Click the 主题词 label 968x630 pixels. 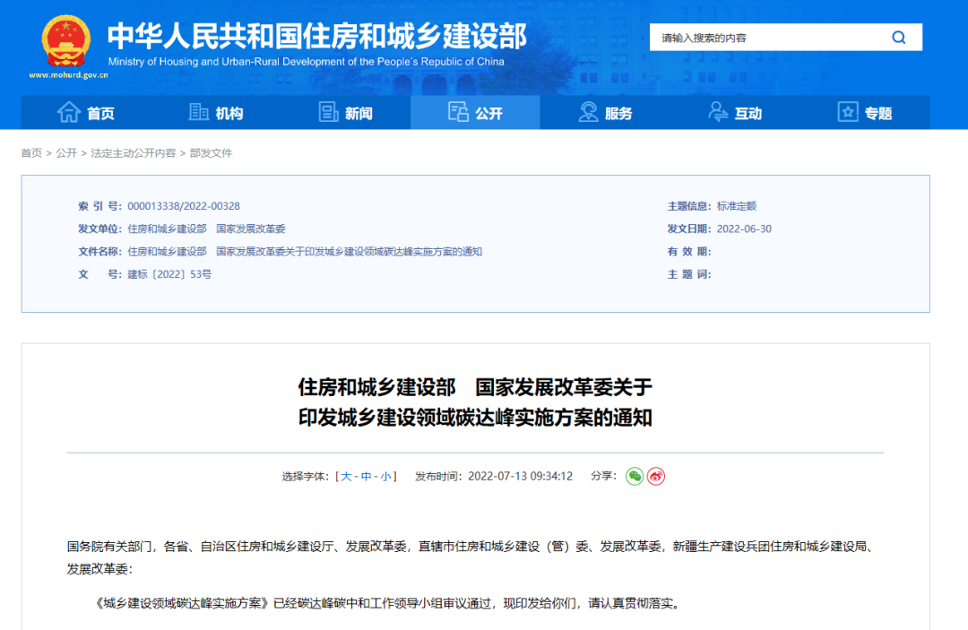pyautogui.click(x=689, y=274)
